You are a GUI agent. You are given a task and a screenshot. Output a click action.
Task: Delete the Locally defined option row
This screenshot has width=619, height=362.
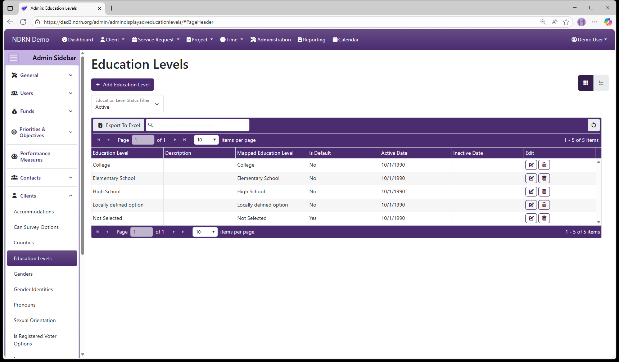(544, 205)
